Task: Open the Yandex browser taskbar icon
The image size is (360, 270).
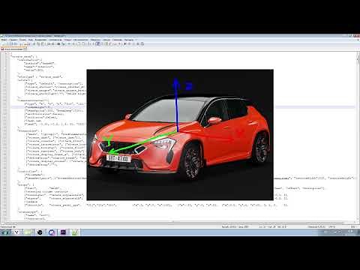Action: click(x=16, y=232)
